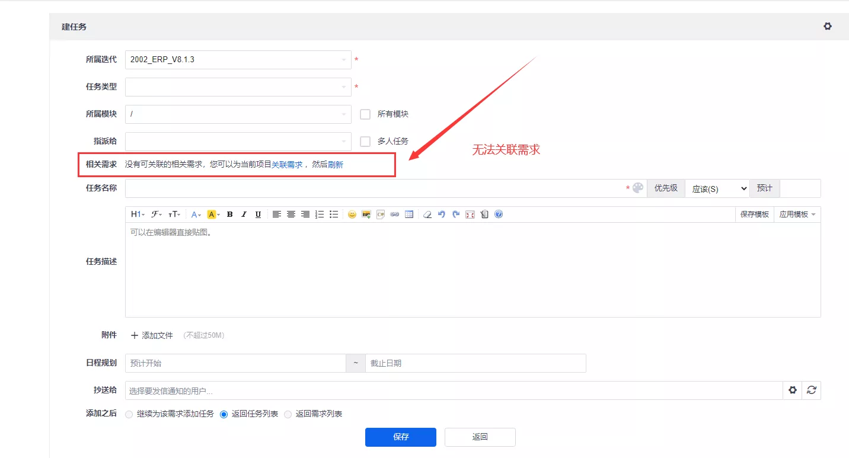
Task: Click the blue 保存 button
Action: coord(401,437)
